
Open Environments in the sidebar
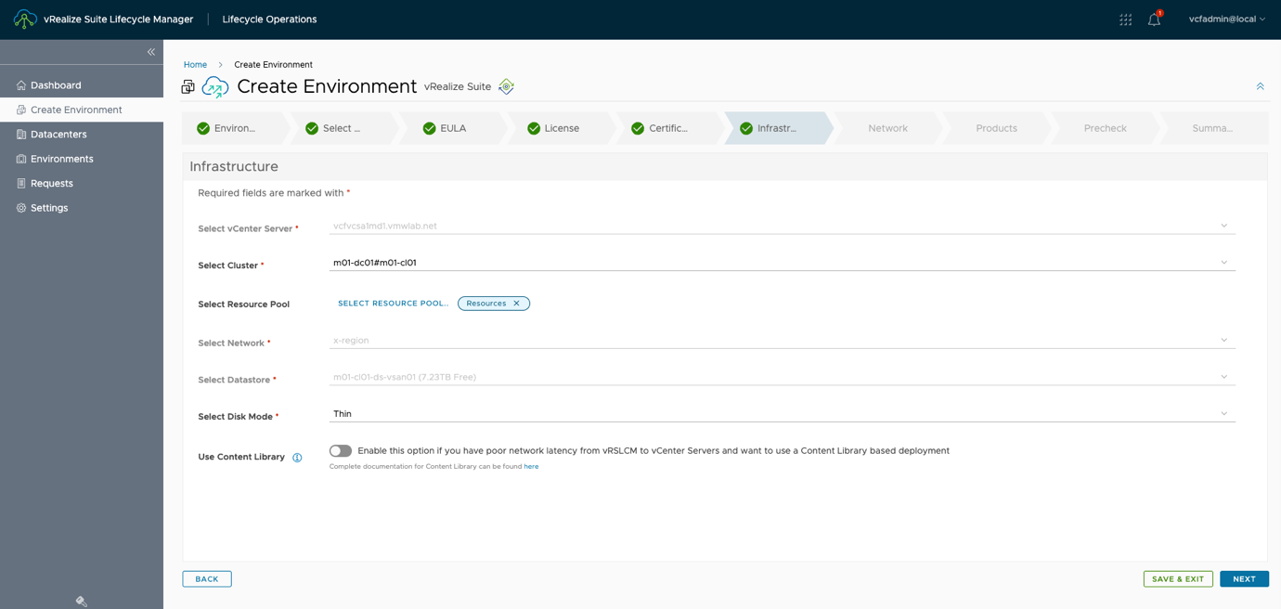click(82, 159)
